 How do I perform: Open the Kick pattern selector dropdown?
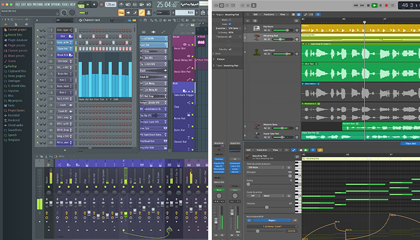pyautogui.click(x=186, y=13)
